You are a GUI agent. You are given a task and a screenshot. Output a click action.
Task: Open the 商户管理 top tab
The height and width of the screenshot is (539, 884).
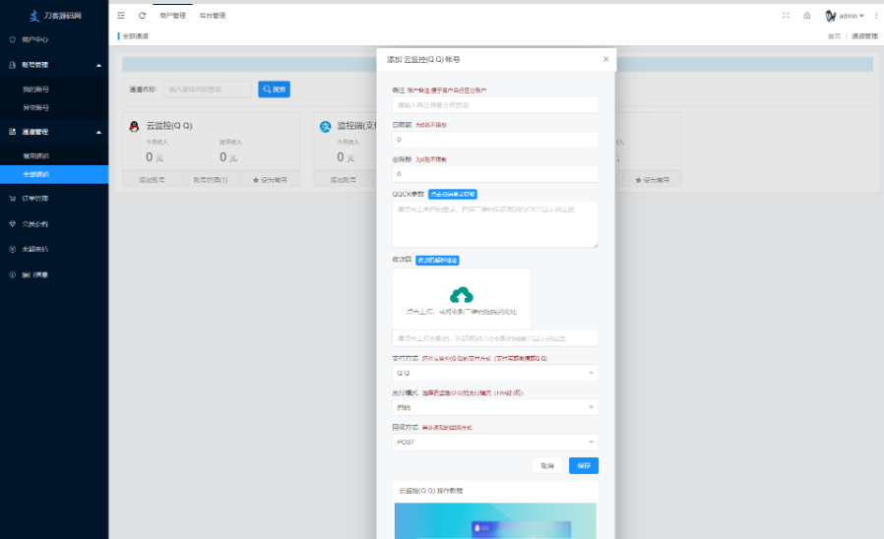click(172, 16)
